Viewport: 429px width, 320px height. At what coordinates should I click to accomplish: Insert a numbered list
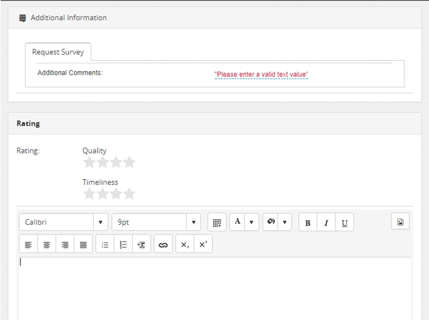(123, 245)
